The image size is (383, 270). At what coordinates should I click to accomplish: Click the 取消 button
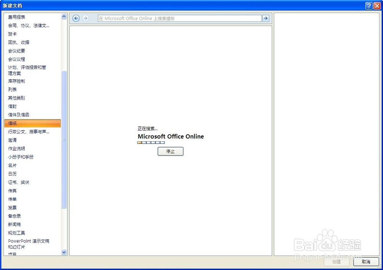coord(366,262)
